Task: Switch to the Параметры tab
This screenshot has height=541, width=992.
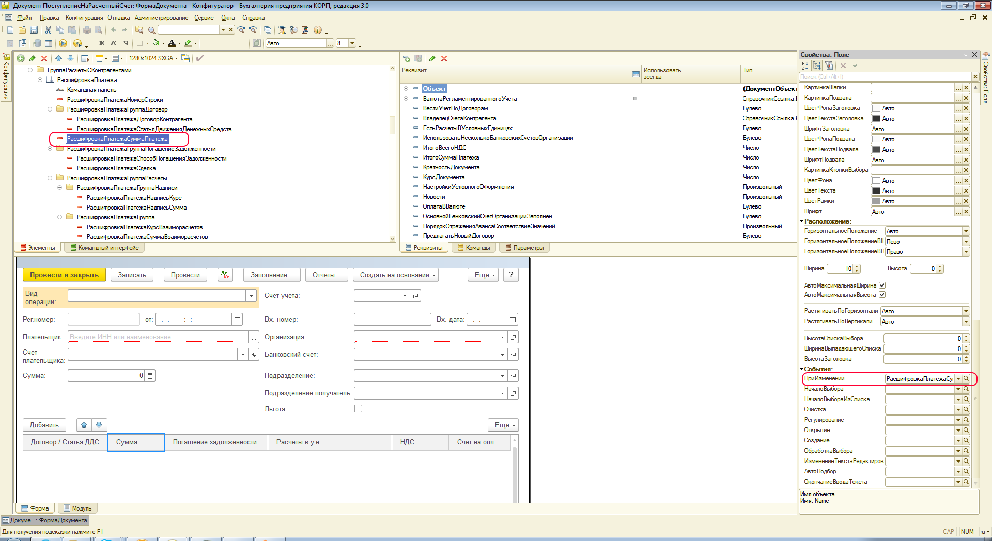Action: [524, 248]
